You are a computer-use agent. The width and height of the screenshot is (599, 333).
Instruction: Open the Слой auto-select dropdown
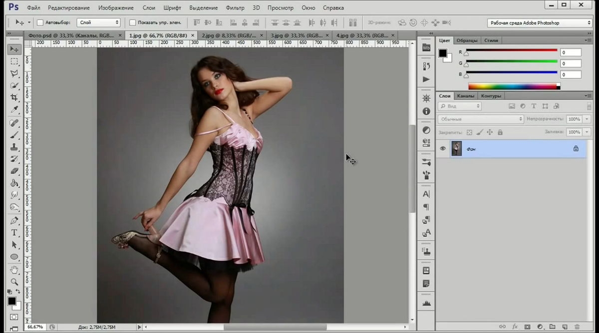pos(99,22)
